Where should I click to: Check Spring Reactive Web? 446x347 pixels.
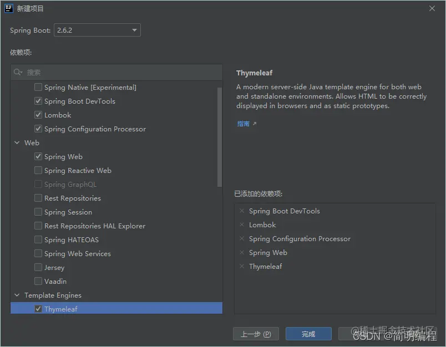(38, 170)
